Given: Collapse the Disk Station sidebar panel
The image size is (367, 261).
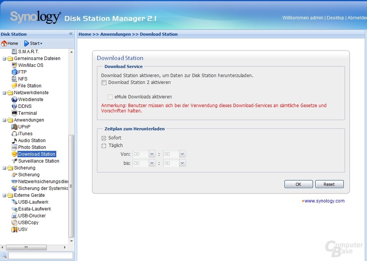Looking at the screenshot, I should coord(71,34).
